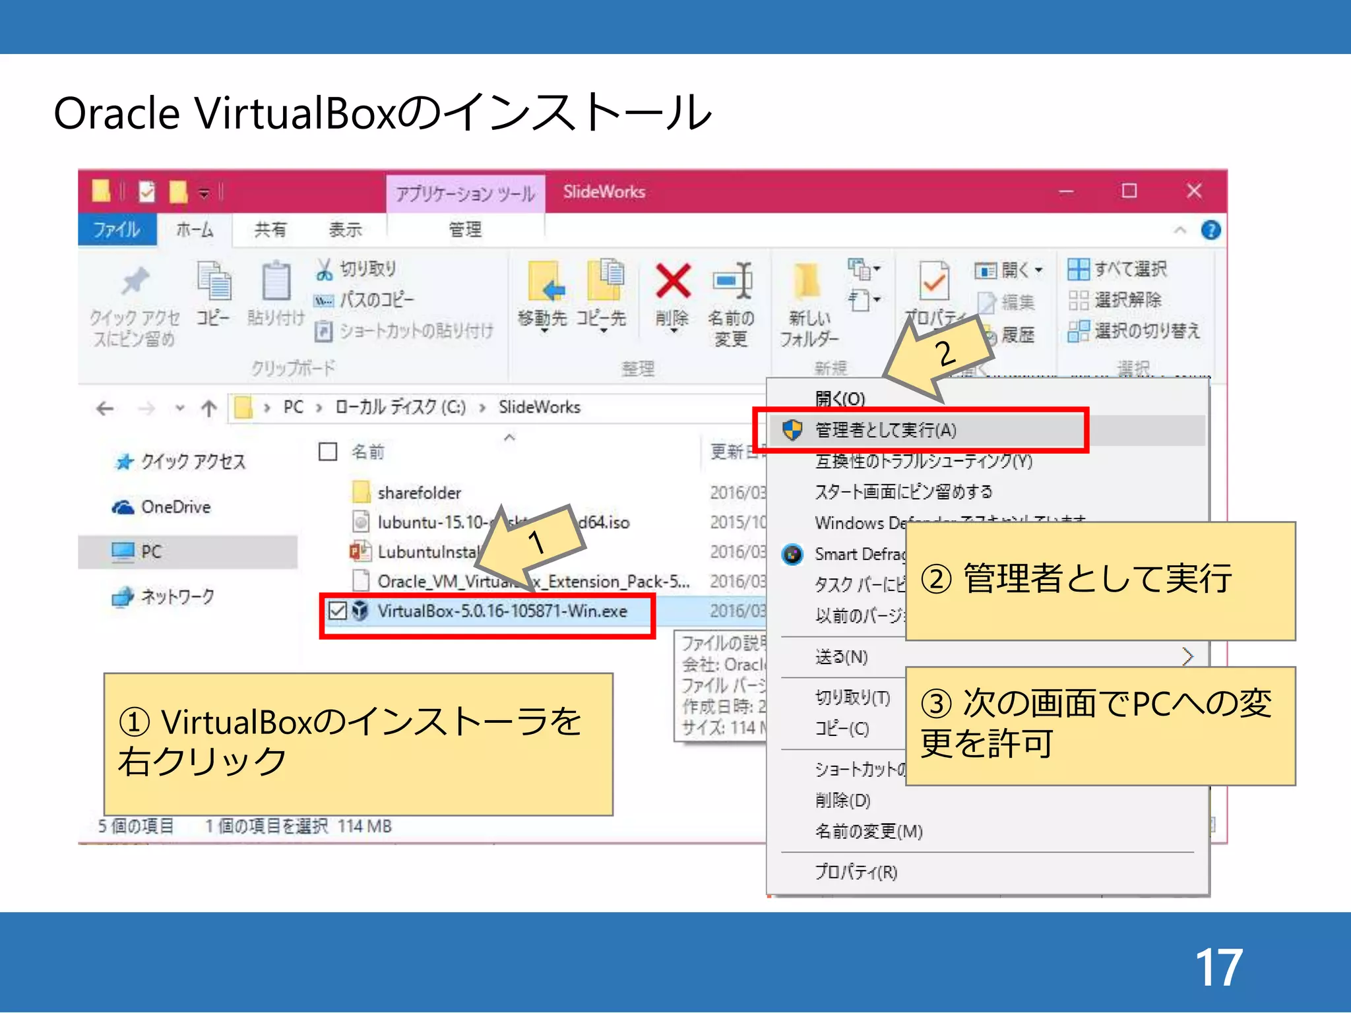
Task: Switch to the Manage tab
Action: (x=465, y=230)
